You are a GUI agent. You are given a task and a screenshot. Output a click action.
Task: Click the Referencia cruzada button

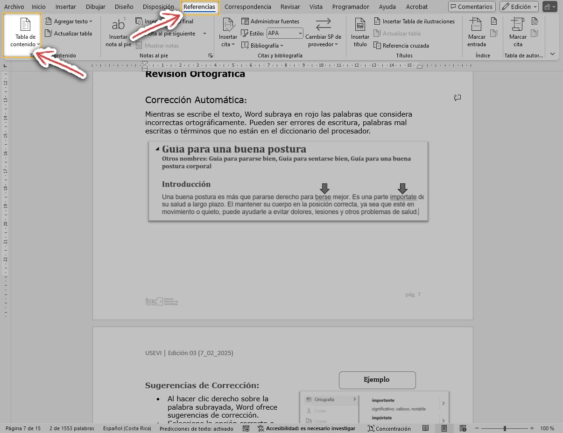tap(401, 46)
